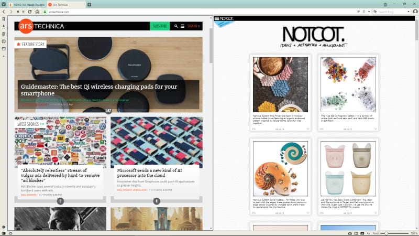The width and height of the screenshot is (419, 236).
Task: Select the Ars Technica tab
Action: [66, 5]
